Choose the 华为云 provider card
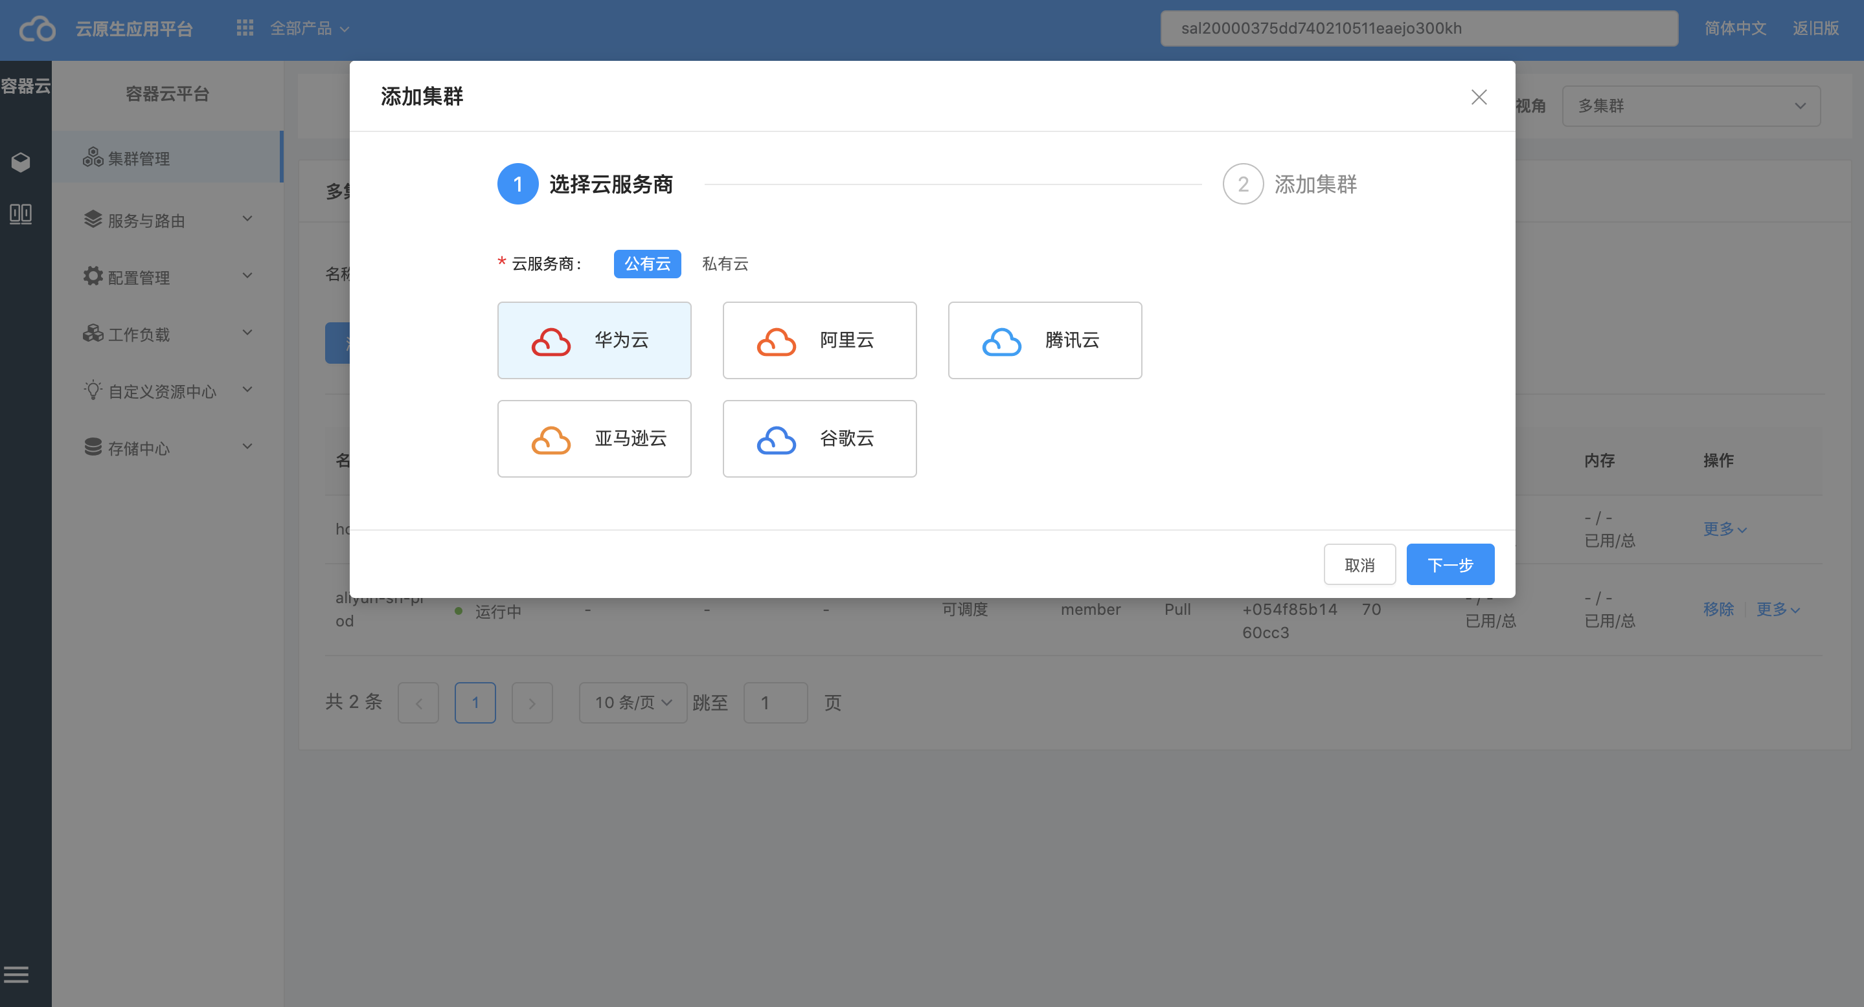 (x=594, y=340)
